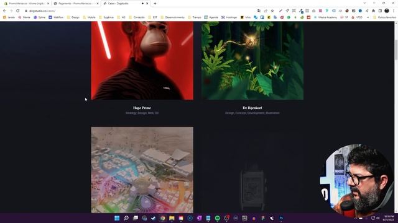Open File Explorer from the taskbar

pos(172,218)
